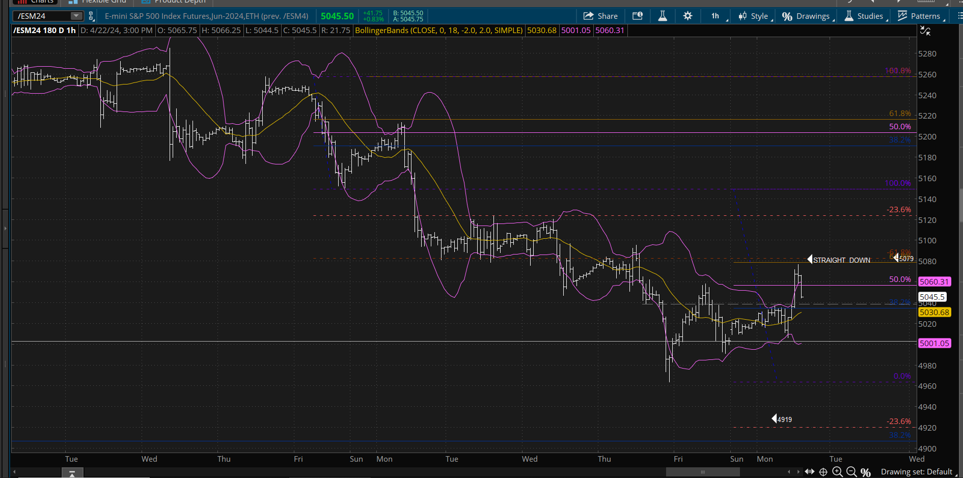Click the chart notes icon beside Share
This screenshot has width=963, height=478.
point(638,16)
